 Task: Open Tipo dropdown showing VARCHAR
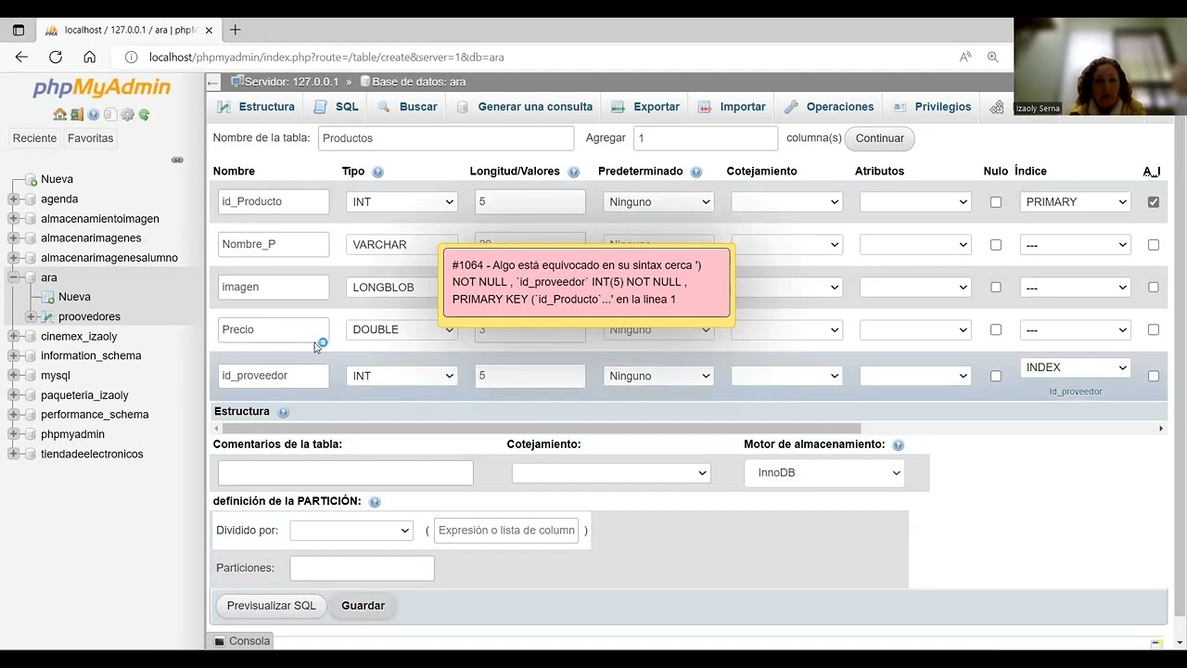pos(402,245)
